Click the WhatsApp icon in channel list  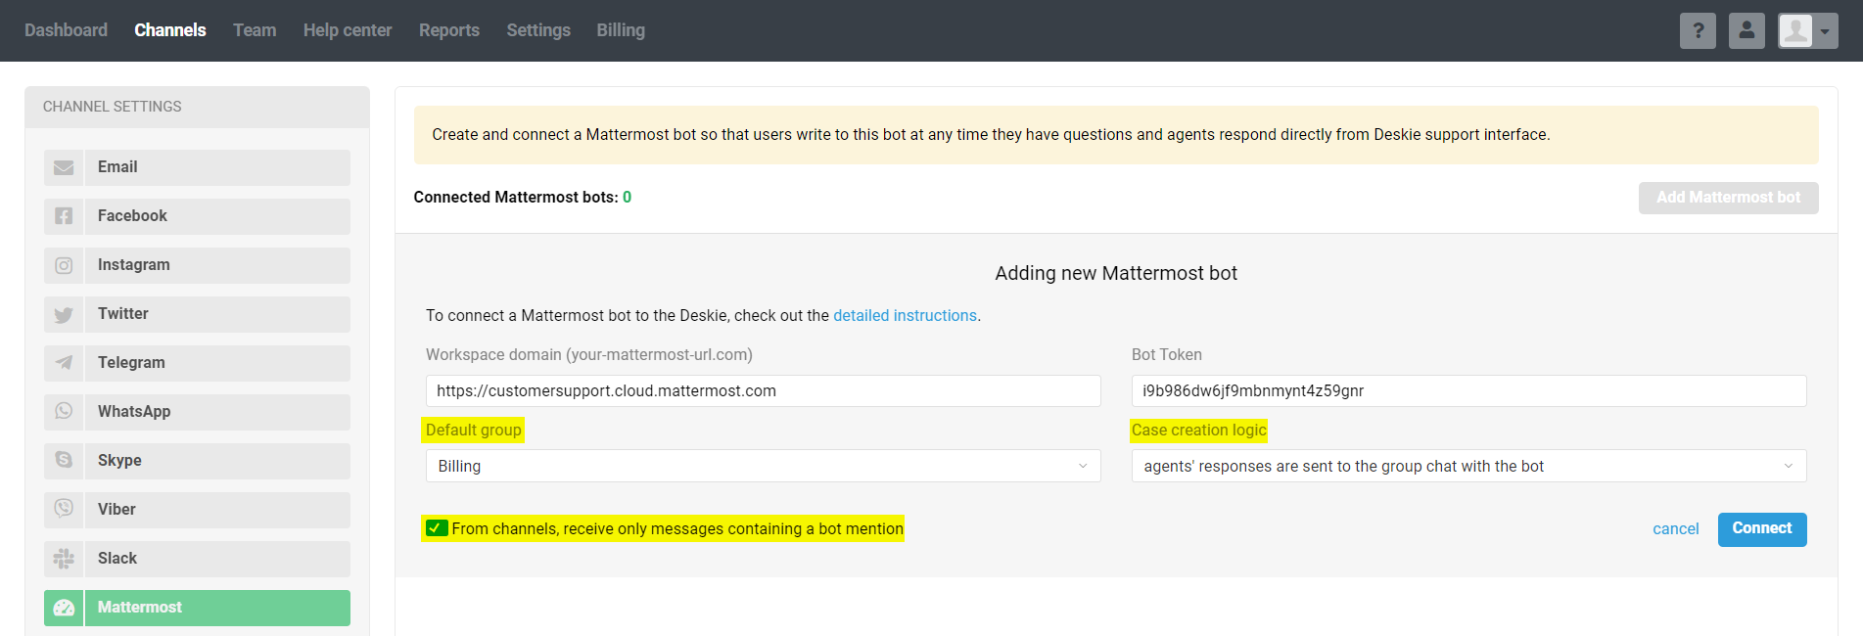tap(64, 412)
